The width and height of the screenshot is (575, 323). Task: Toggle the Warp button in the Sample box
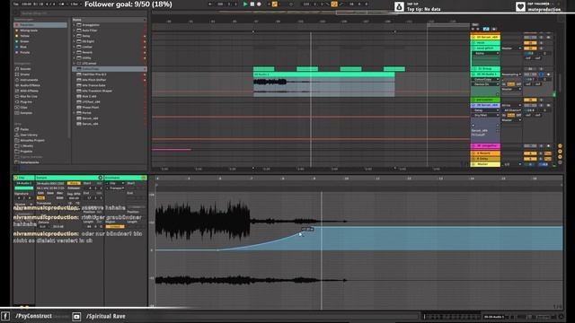(x=74, y=183)
